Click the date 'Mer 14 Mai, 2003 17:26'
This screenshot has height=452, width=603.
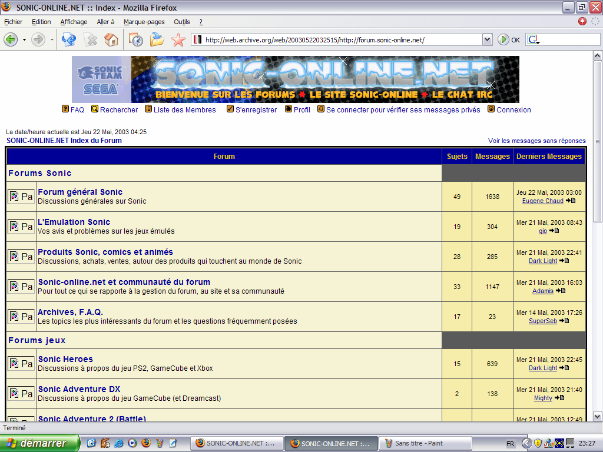(x=549, y=313)
